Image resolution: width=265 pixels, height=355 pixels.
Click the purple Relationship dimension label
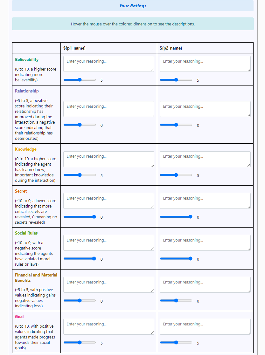(x=27, y=91)
